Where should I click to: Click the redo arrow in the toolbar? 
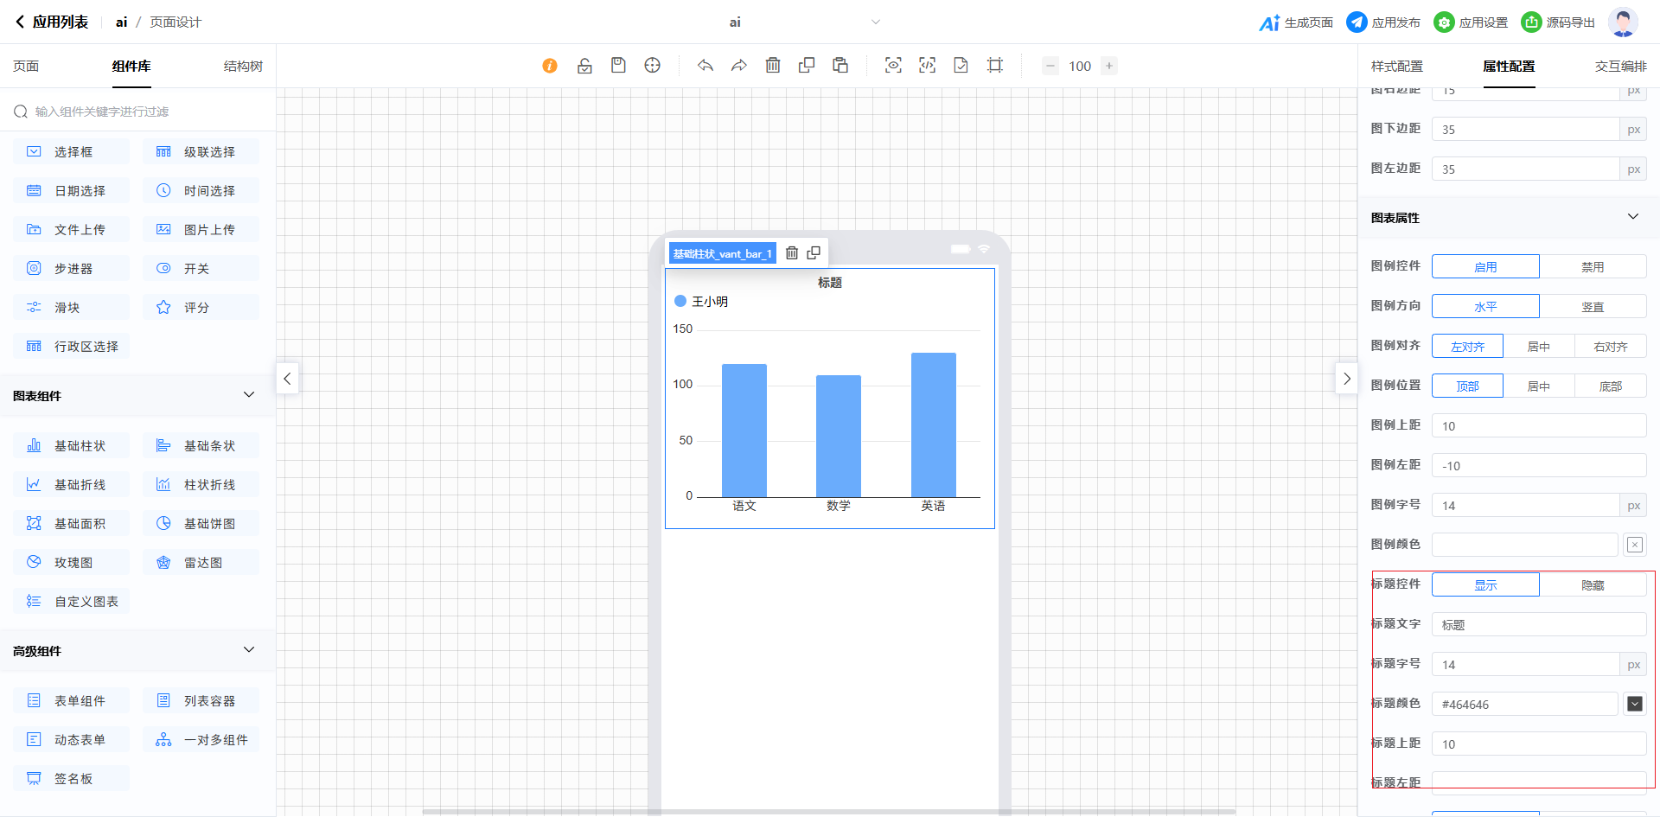click(738, 66)
